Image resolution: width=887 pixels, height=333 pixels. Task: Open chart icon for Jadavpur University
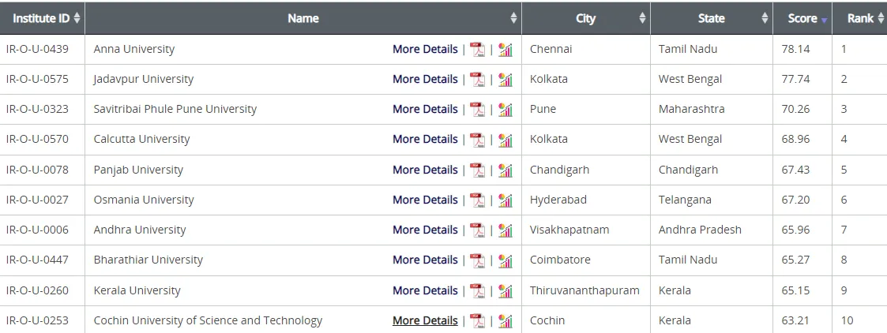tap(506, 80)
